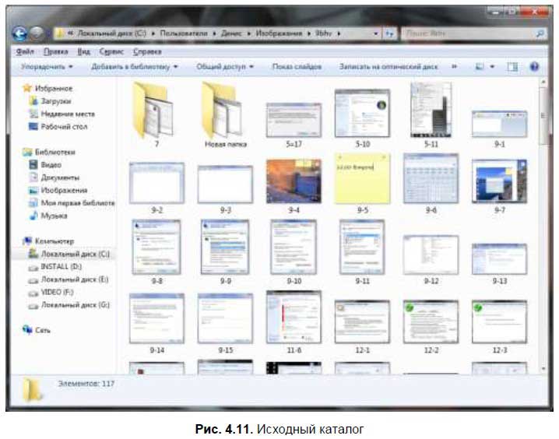Open the view options dropdown arrow

coord(492,67)
